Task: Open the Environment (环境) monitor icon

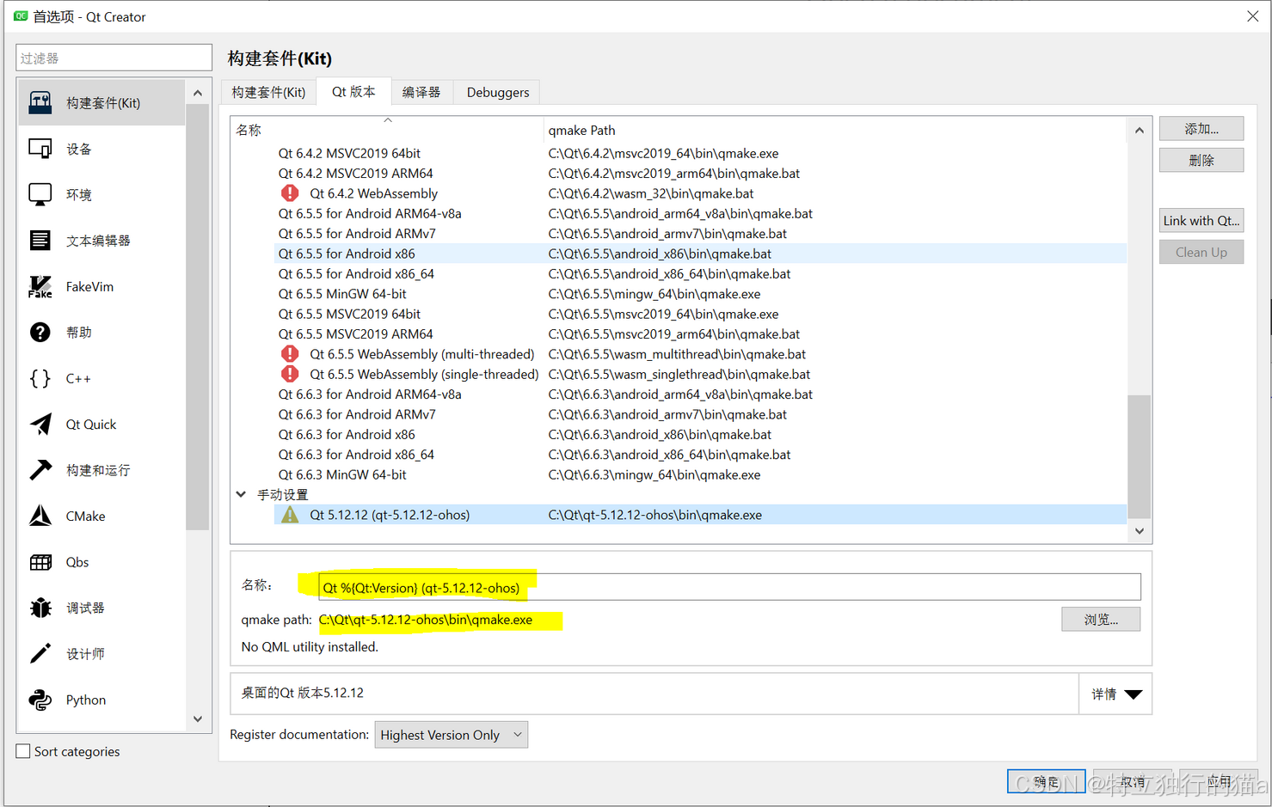Action: point(40,194)
